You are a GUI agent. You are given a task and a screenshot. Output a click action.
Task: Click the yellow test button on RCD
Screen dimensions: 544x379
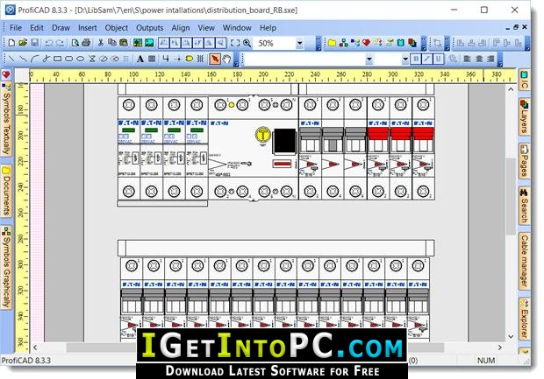(x=262, y=135)
